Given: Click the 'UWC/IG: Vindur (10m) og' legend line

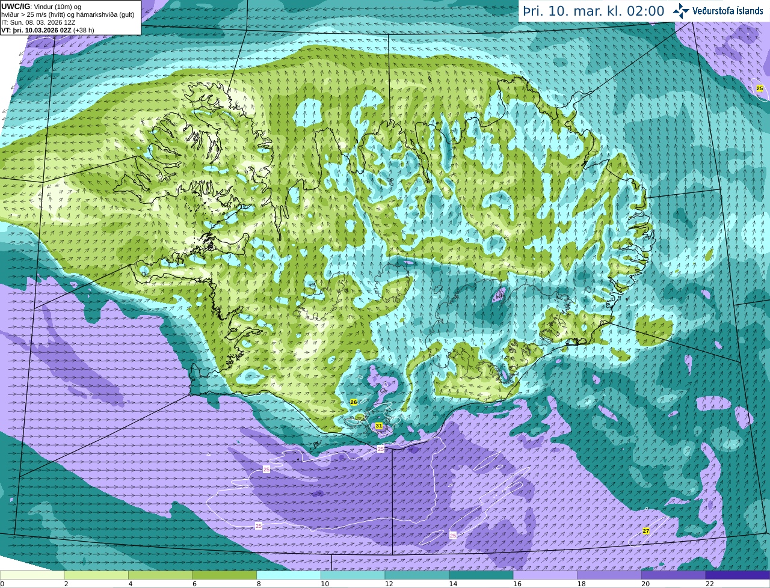Looking at the screenshot, I should click(x=41, y=6).
